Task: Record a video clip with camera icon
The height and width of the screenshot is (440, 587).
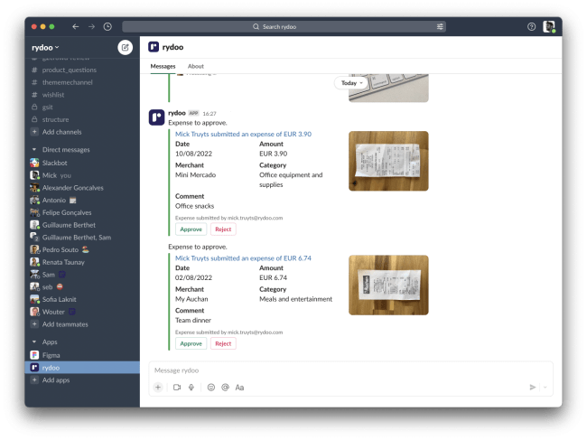Action: point(177,387)
